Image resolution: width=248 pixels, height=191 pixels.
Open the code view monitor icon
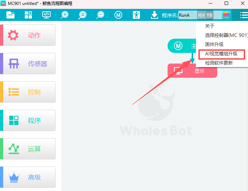46,15
